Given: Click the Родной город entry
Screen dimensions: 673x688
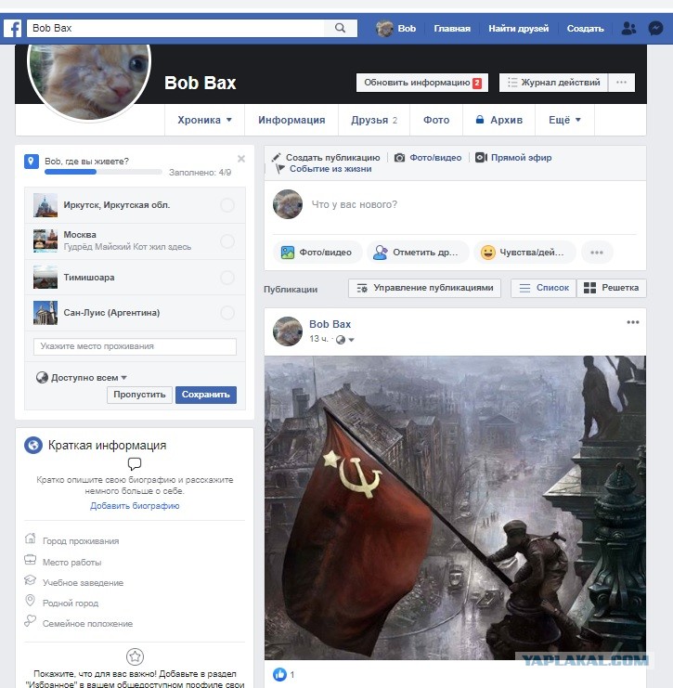Looking at the screenshot, I should 71,604.
